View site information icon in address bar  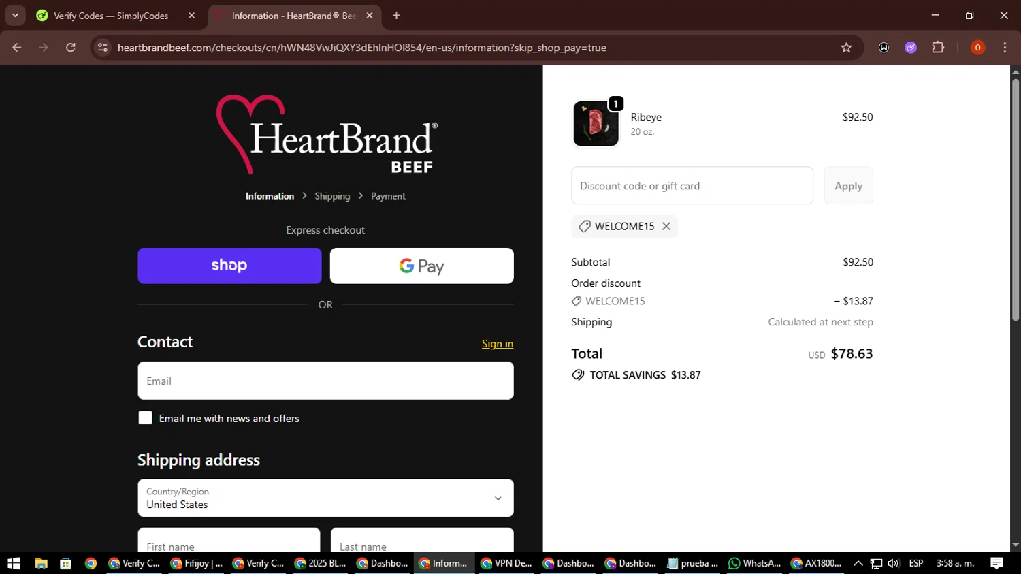coord(103,48)
